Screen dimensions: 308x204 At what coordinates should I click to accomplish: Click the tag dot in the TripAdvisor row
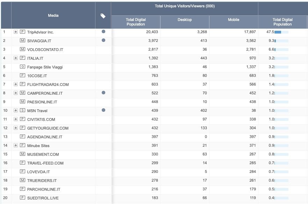click(x=103, y=32)
